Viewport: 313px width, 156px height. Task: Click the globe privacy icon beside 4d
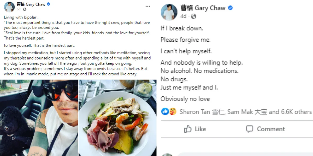click(193, 16)
